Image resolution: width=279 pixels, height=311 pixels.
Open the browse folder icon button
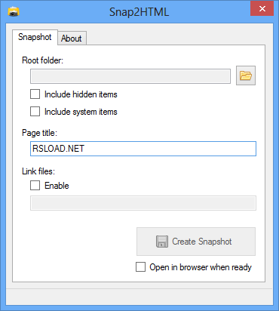coord(246,75)
